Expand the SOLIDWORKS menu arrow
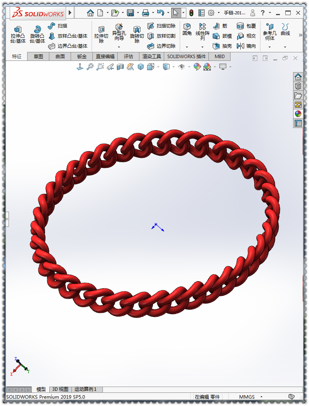The image size is (309, 406). (x=70, y=12)
